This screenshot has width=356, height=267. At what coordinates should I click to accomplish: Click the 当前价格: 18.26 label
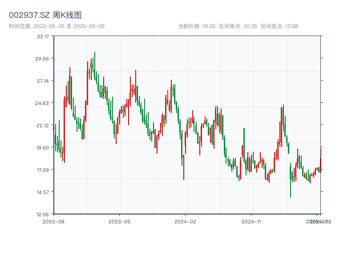point(197,26)
